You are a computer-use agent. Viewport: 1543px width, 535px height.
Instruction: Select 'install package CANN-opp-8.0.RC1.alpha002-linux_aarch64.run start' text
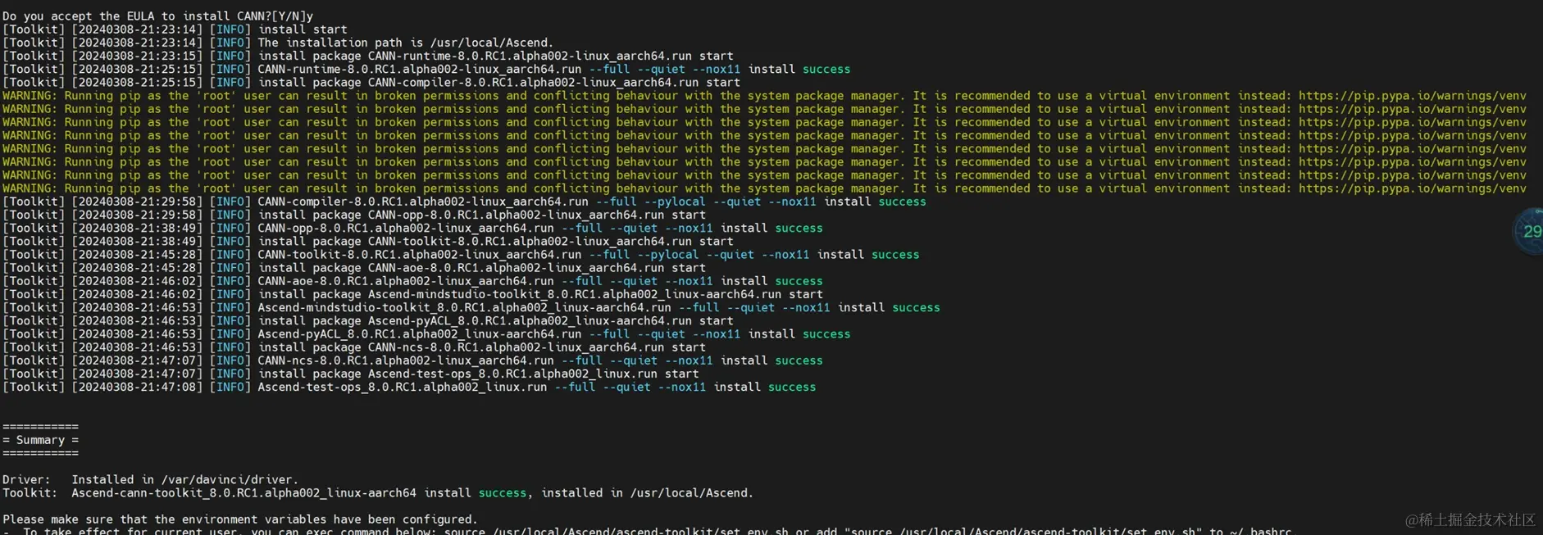[x=481, y=215]
